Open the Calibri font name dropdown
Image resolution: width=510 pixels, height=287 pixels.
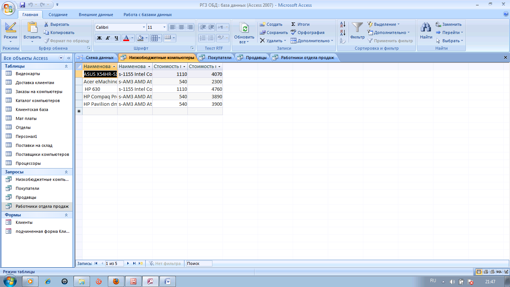[x=144, y=27]
